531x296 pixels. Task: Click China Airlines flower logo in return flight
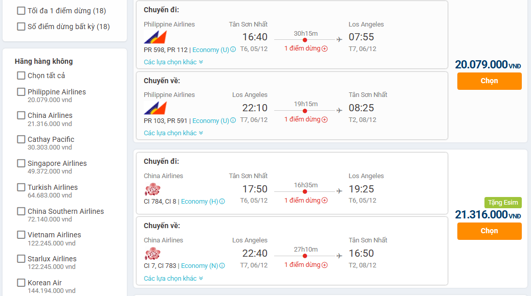tap(152, 254)
